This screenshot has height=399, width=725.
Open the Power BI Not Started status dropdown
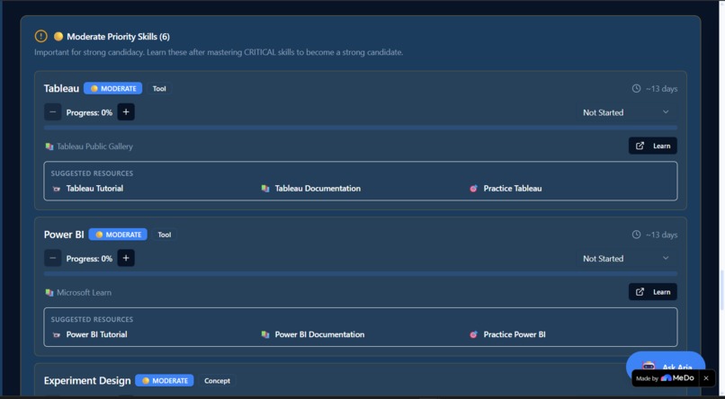pyautogui.click(x=626, y=259)
